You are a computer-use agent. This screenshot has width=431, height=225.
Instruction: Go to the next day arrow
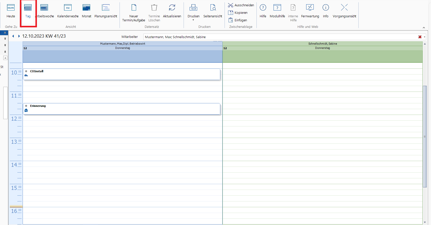click(19, 36)
